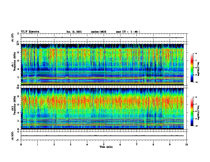Click the "5" tick on the time axis
Screen dimensions: 210x162
pyautogui.click(x=104, y=145)
